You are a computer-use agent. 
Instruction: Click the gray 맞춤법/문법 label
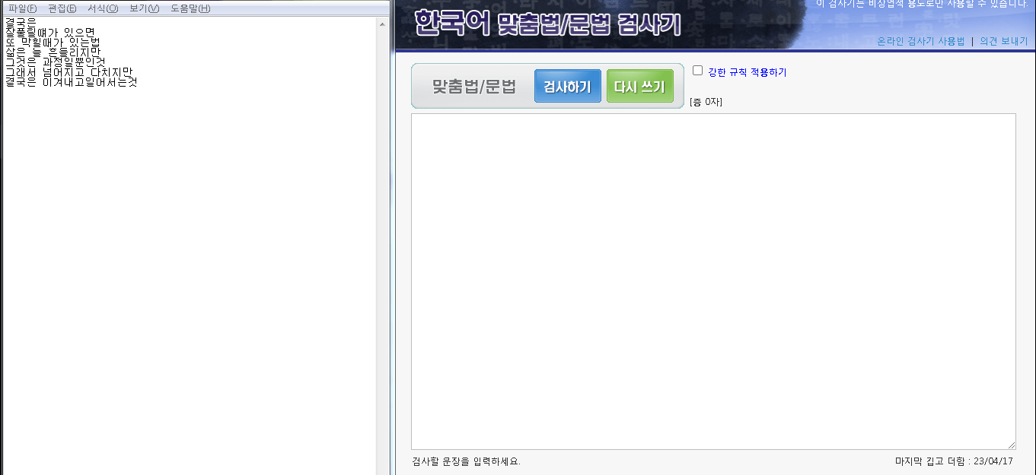474,86
